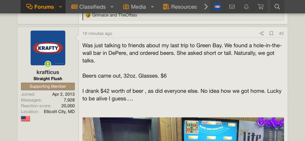Click the USA flag icon under profile

point(25,118)
